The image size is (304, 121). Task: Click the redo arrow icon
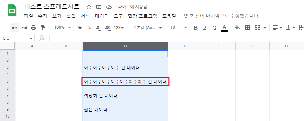24,28
